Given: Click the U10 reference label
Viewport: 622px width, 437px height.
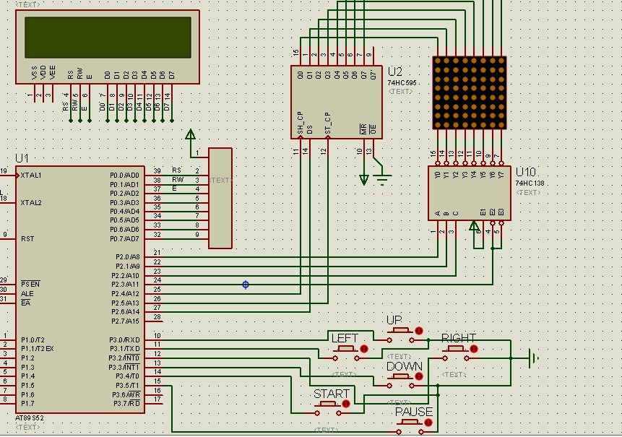Looking at the screenshot, I should click(x=526, y=172).
